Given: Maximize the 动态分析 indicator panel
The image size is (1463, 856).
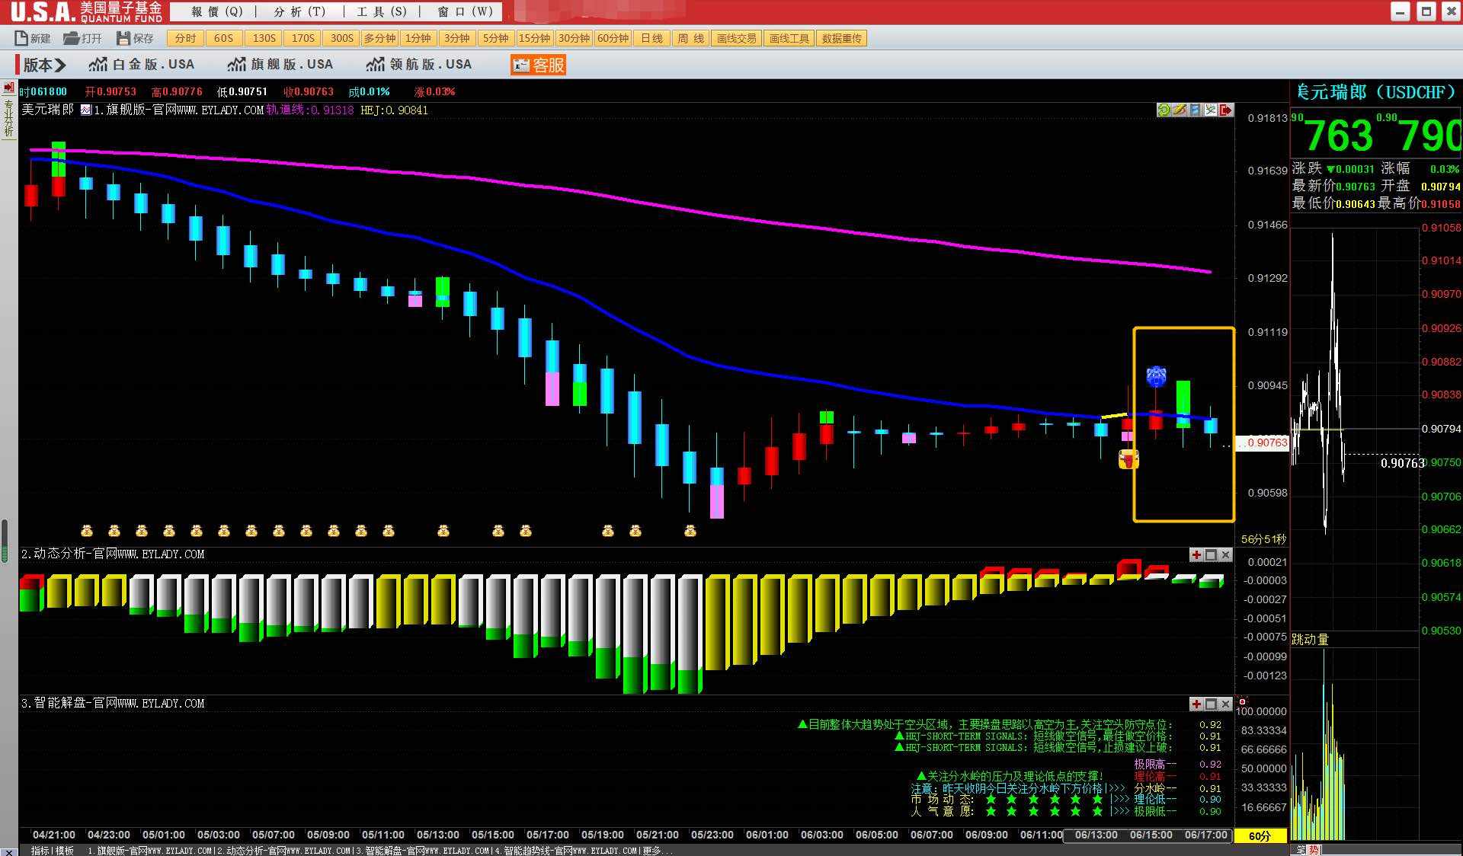Looking at the screenshot, I should point(1211,555).
